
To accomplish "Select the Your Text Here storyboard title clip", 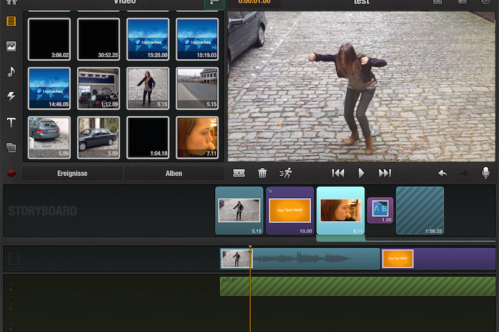I will point(290,211).
